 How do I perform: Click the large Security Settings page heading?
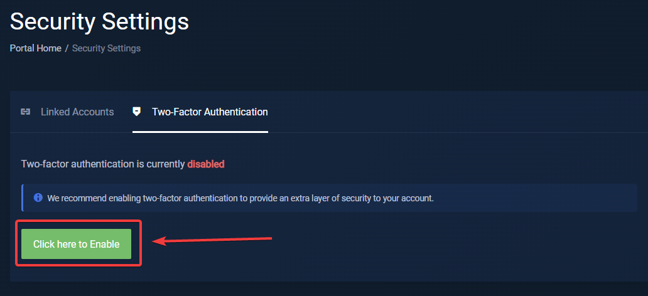click(x=99, y=21)
